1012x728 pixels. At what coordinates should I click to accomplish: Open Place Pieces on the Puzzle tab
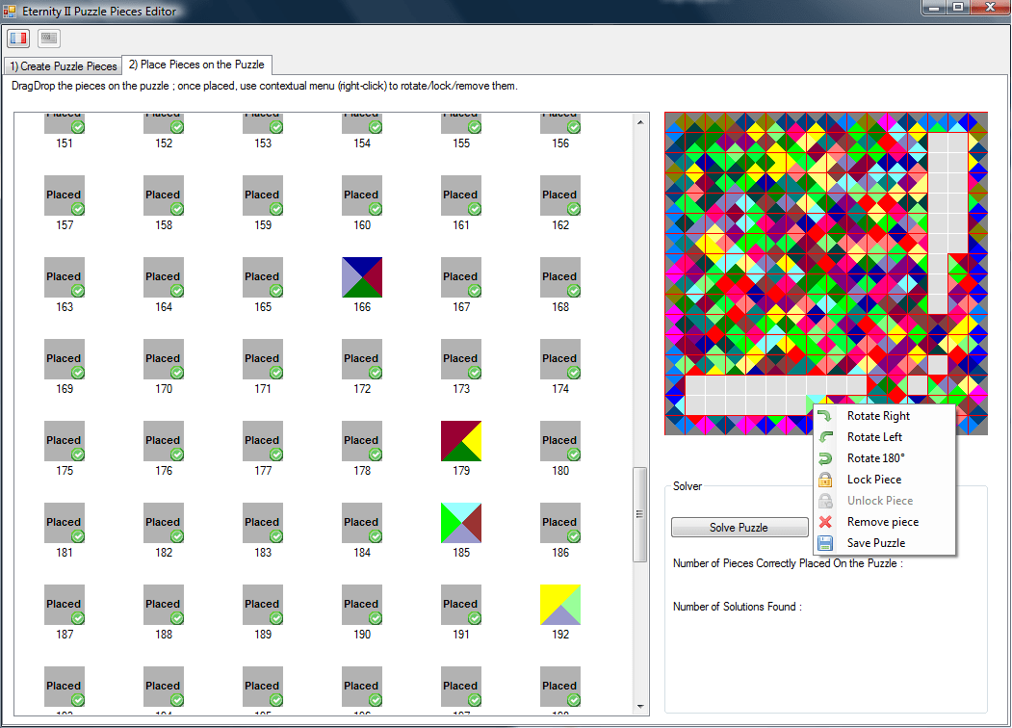[196, 65]
